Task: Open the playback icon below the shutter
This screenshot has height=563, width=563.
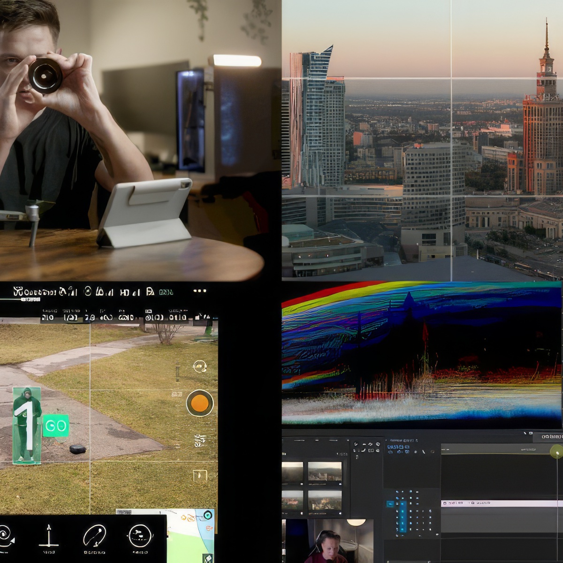Action: click(x=200, y=475)
